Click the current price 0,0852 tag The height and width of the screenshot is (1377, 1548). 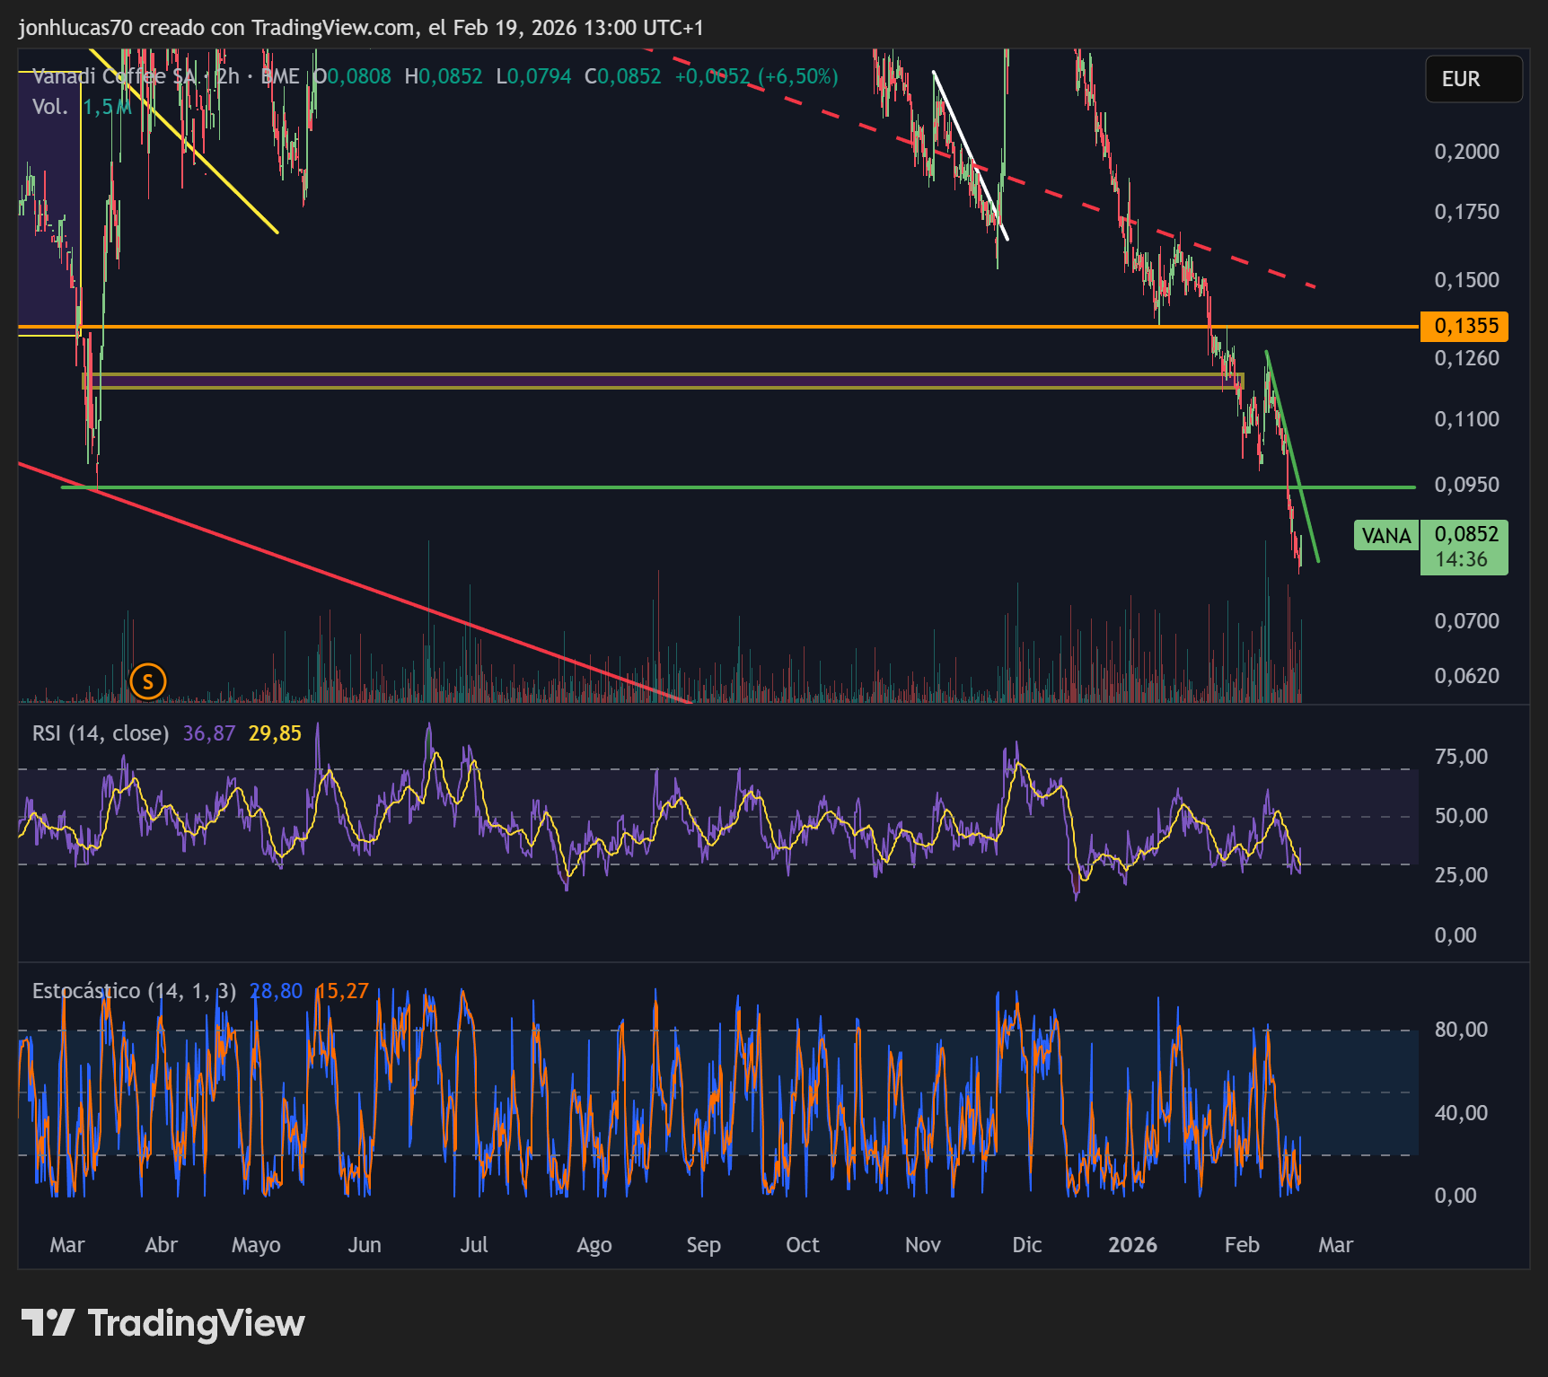[x=1464, y=547]
